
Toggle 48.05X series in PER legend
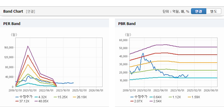42,101
